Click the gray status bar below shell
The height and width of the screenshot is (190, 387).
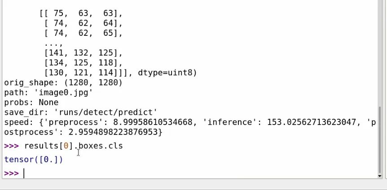193,184
